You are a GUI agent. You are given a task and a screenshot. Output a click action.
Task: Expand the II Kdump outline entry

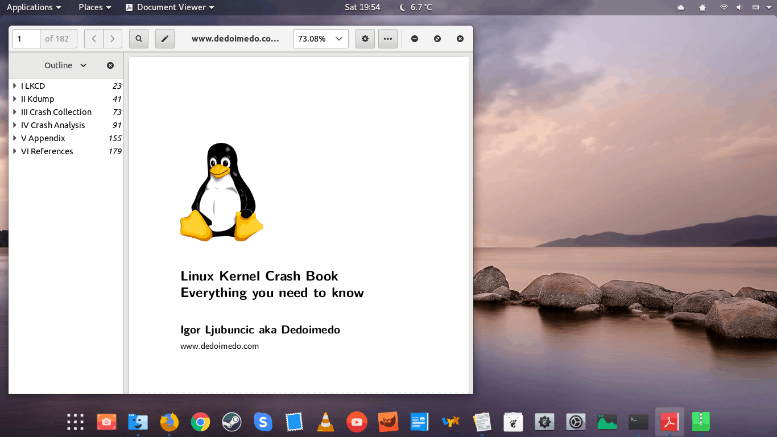pos(15,99)
